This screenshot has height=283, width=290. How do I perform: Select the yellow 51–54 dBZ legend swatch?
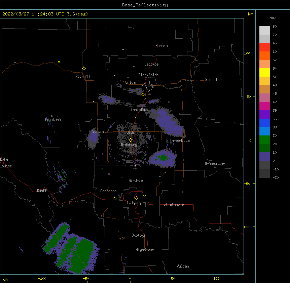pyautogui.click(x=264, y=73)
